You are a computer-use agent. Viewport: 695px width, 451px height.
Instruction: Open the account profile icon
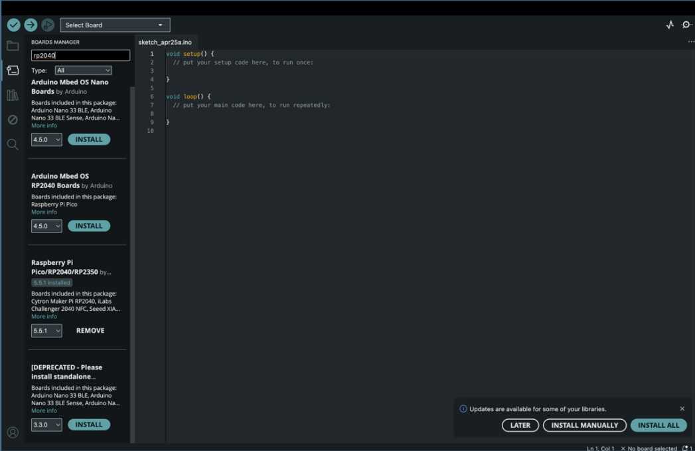click(x=13, y=432)
